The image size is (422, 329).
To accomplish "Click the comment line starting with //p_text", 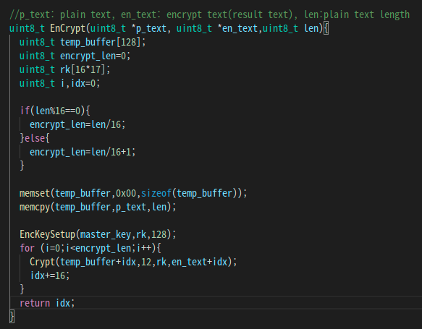I will 209,14.
